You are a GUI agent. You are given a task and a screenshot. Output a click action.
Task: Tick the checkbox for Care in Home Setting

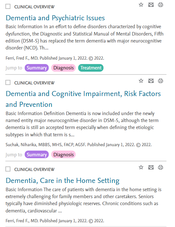pyautogui.click(x=8, y=169)
